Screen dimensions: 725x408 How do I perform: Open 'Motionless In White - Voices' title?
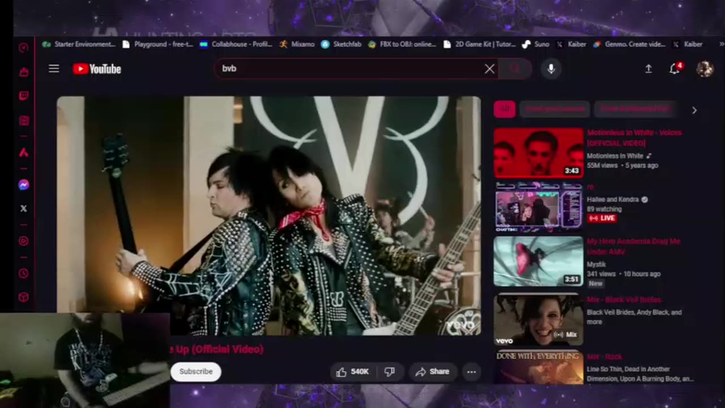pos(634,138)
